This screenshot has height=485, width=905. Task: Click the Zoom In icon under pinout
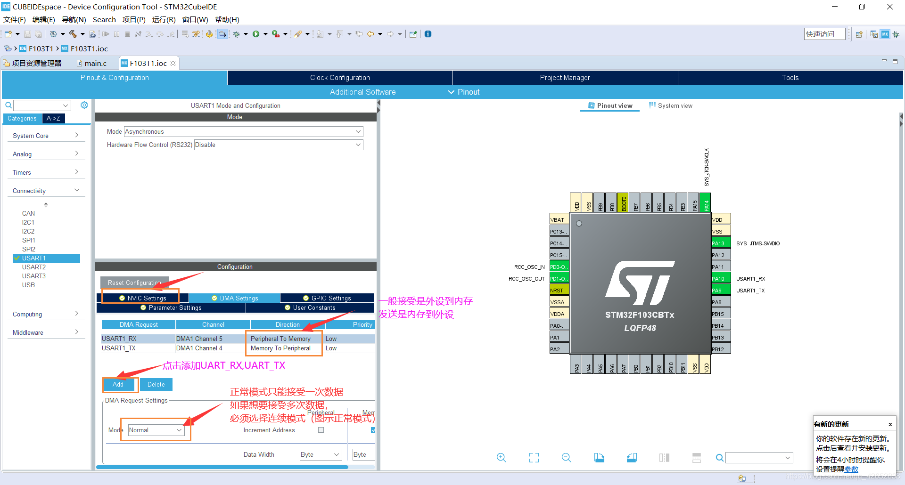502,458
